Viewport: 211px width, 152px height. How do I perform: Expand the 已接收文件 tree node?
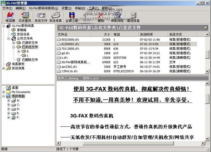[14, 43]
